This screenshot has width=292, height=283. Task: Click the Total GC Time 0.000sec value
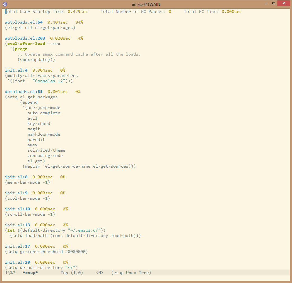point(231,12)
